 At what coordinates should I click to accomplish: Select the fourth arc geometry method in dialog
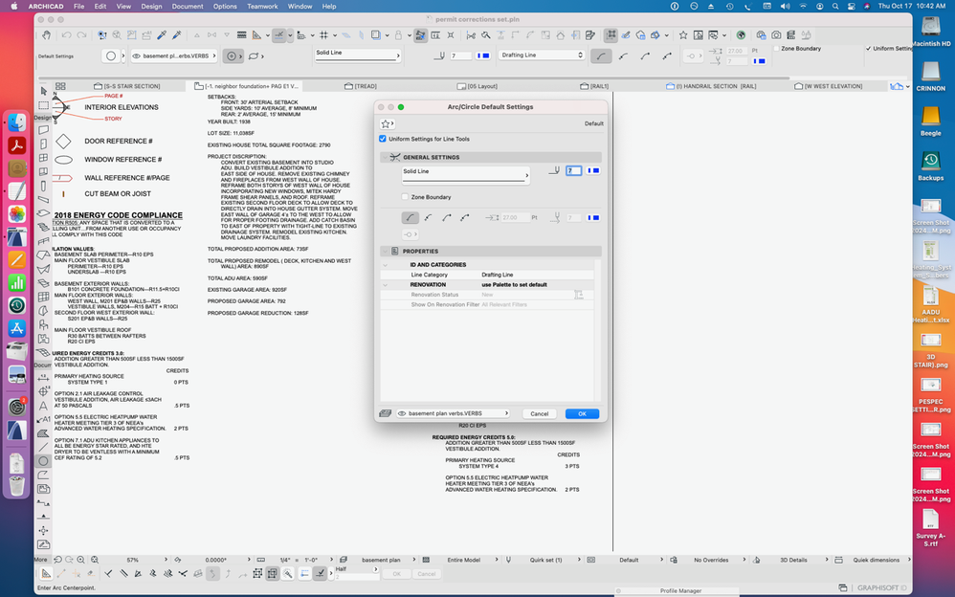465,217
